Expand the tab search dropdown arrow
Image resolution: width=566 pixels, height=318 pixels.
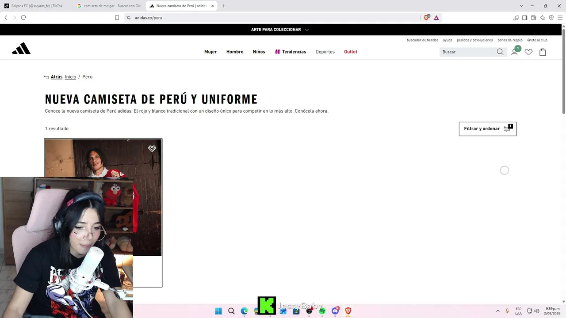coord(521,6)
